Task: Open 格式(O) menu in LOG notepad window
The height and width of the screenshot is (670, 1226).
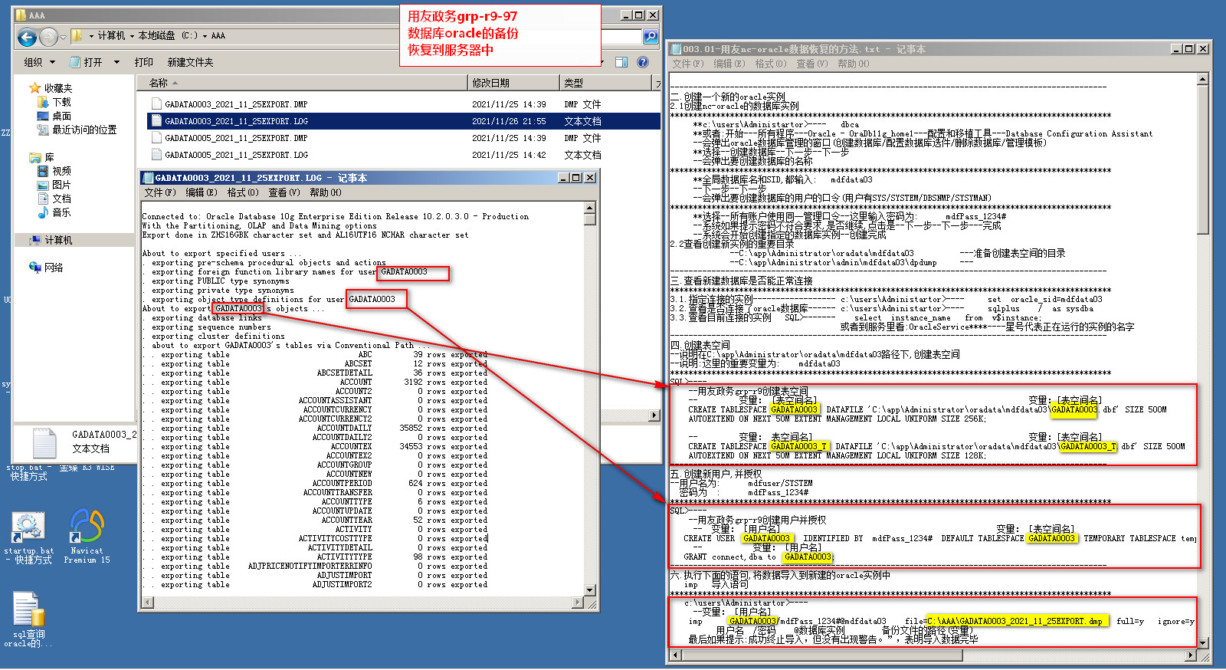Action: pos(242,192)
